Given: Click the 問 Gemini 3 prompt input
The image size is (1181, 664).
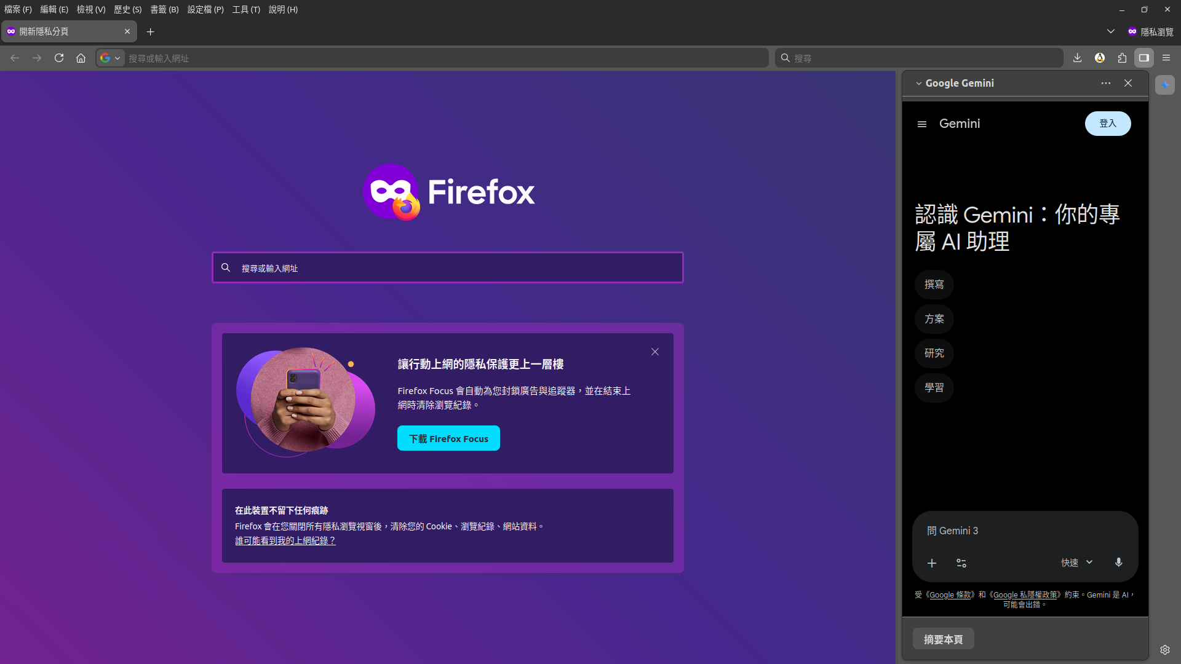Looking at the screenshot, I should tap(1025, 531).
